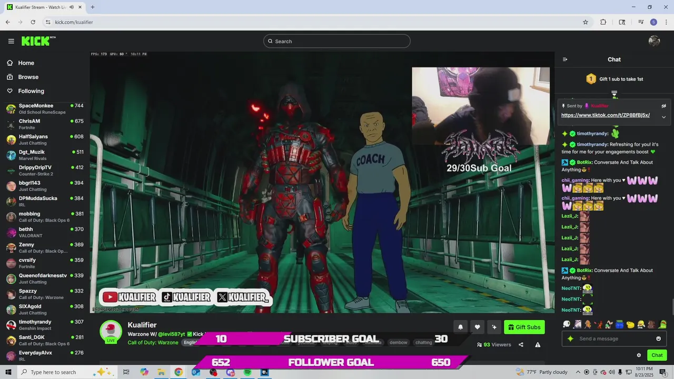Mute the Kualifier Stream tab audio icon

pyautogui.click(x=72, y=7)
